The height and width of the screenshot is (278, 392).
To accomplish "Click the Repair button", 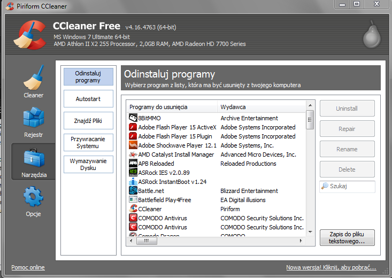I will pyautogui.click(x=347, y=129).
